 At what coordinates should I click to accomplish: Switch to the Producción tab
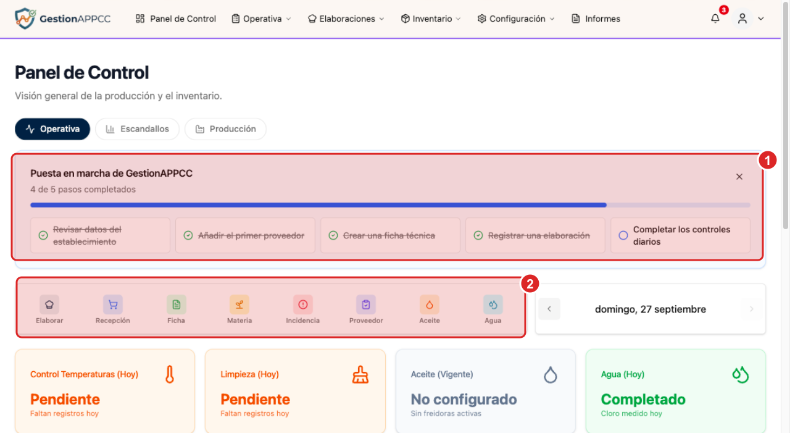click(225, 129)
